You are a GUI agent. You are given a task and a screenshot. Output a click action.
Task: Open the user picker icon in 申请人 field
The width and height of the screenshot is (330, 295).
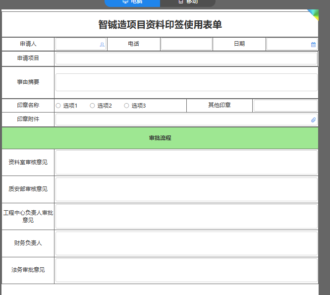tap(102, 45)
